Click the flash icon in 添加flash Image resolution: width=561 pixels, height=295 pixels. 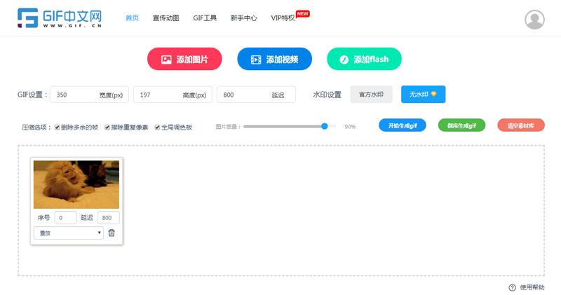tap(344, 60)
